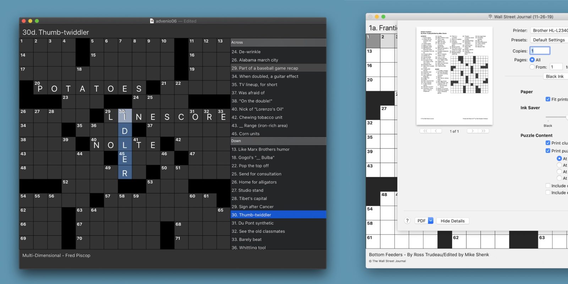Select the down clue 28 Tibet's capital
This screenshot has height=284, width=568.
pyautogui.click(x=253, y=198)
